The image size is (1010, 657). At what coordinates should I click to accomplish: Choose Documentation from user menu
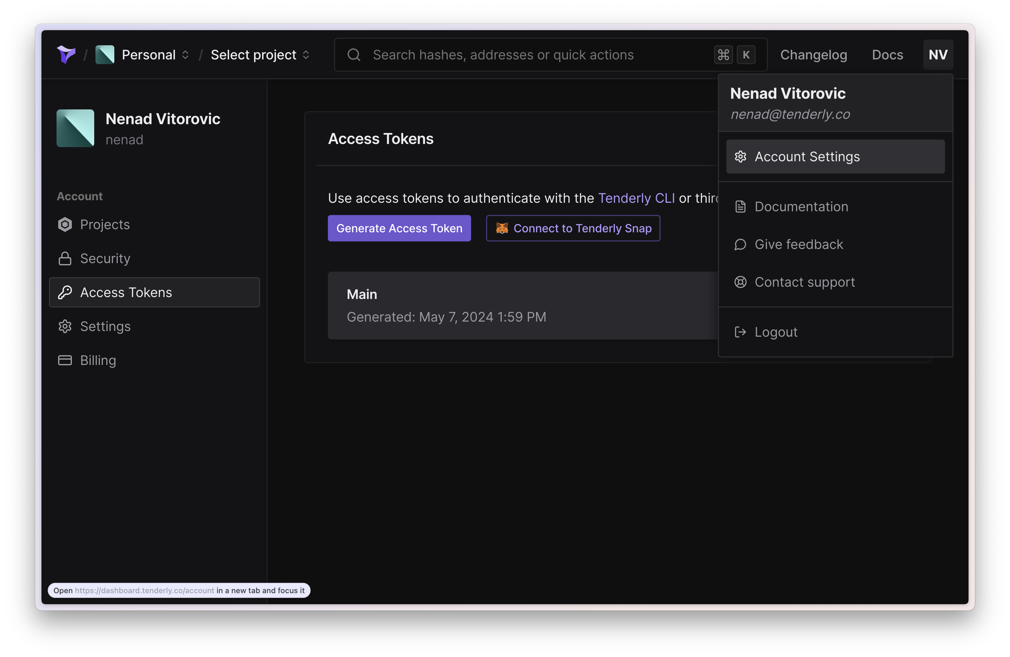[836, 207]
